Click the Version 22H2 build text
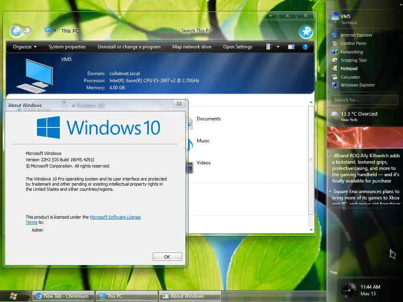This screenshot has width=403, height=302. coord(60,160)
